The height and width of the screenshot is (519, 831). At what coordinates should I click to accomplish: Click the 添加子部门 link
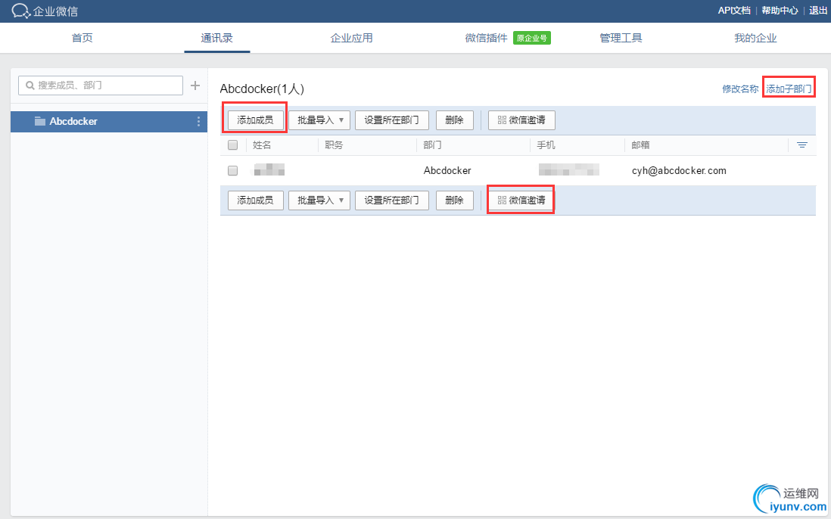pyautogui.click(x=789, y=89)
